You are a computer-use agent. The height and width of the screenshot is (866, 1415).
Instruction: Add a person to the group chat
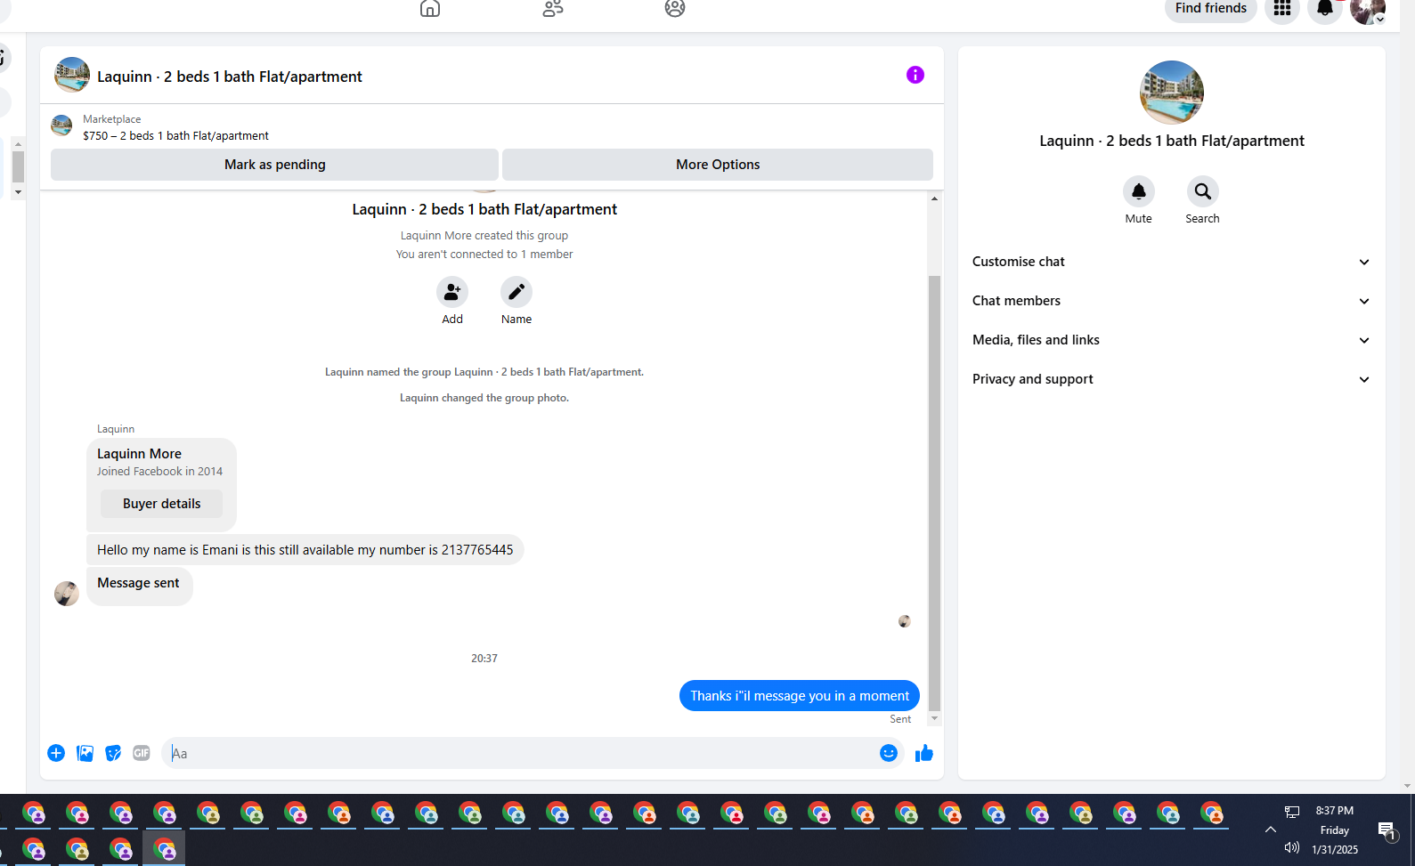click(452, 292)
